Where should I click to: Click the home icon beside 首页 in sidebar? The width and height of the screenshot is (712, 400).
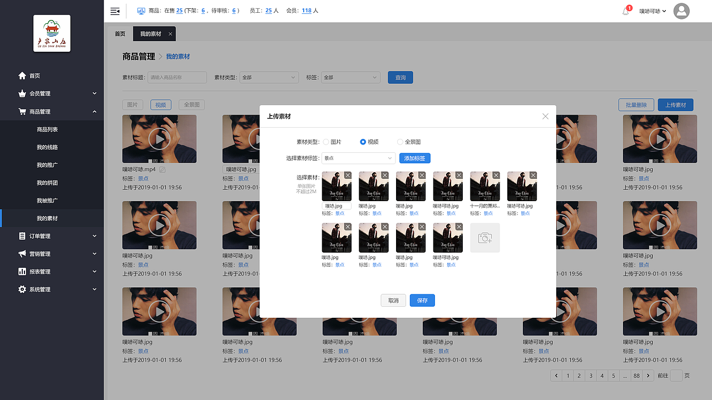22,76
